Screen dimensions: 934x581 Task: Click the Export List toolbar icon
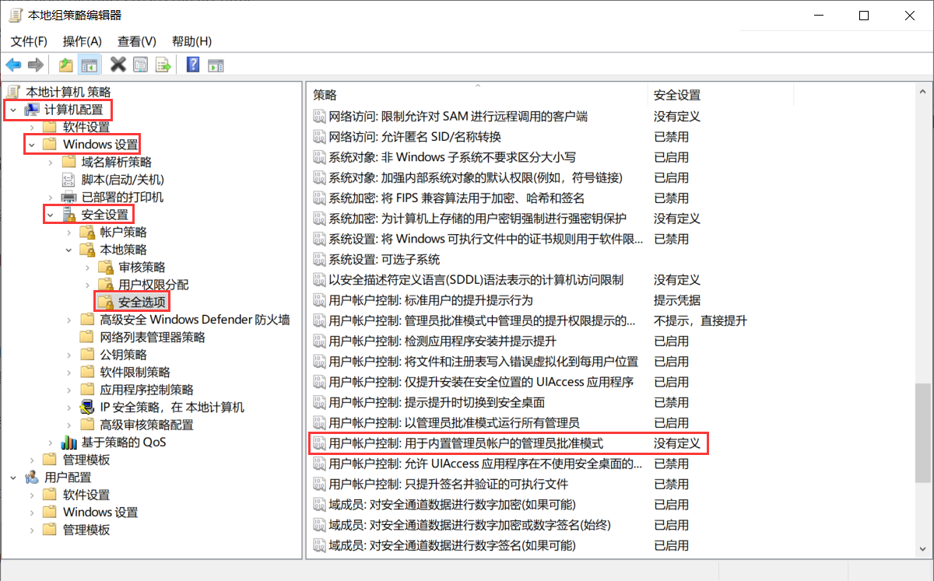click(x=163, y=65)
